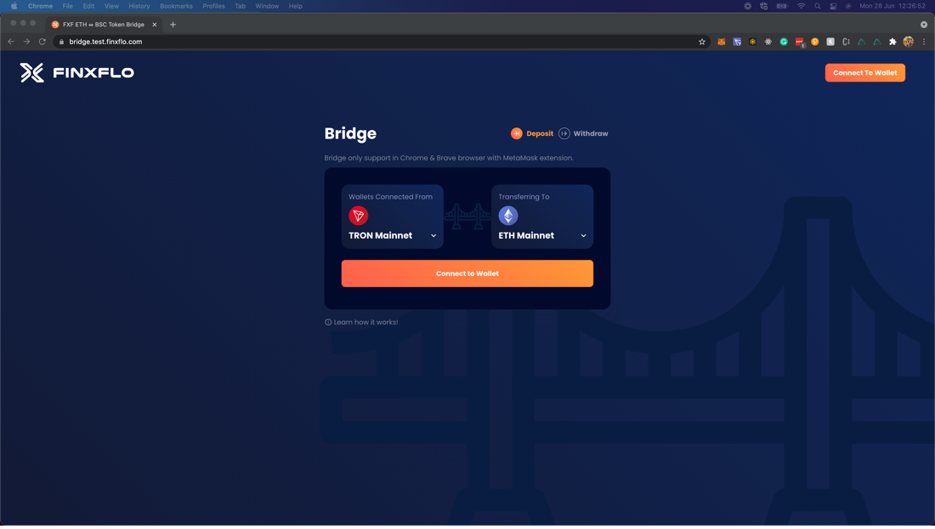Close the FXF Token Bridge tab
The height and width of the screenshot is (529, 935).
tap(155, 25)
